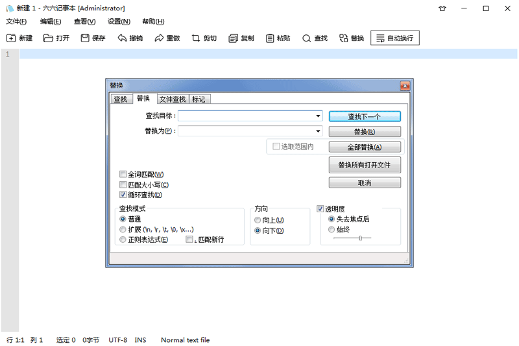519x346 pixels.
Task: Select the 替换 tab in dialog
Action: [143, 98]
